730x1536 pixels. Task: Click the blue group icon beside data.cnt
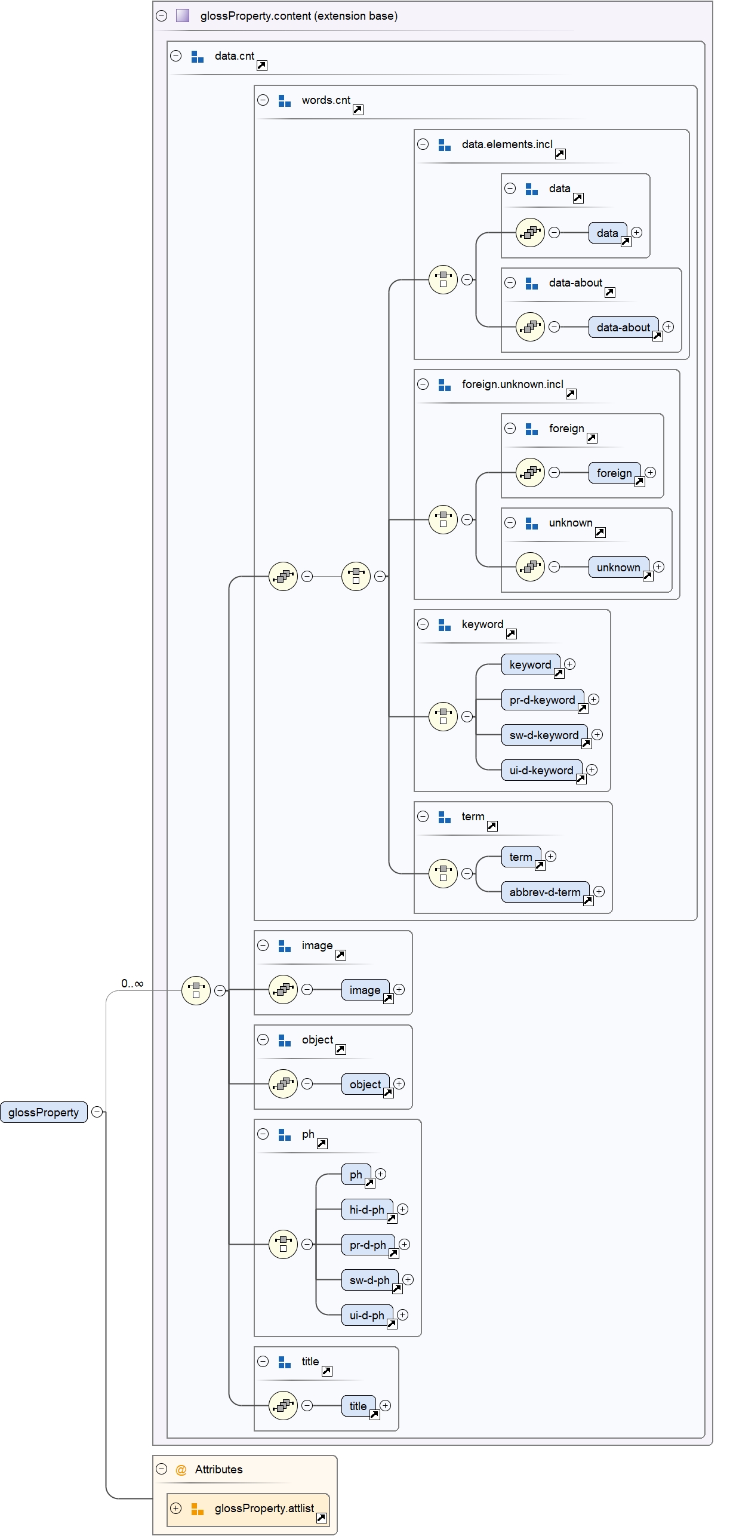click(198, 57)
